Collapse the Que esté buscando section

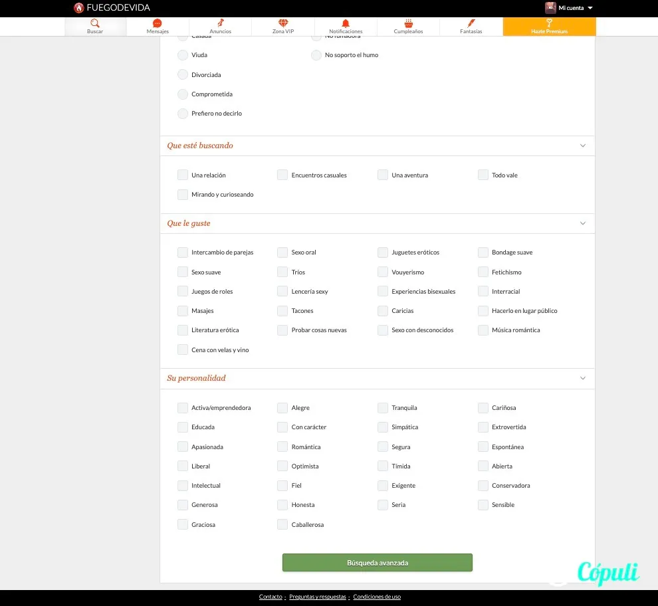click(x=583, y=146)
